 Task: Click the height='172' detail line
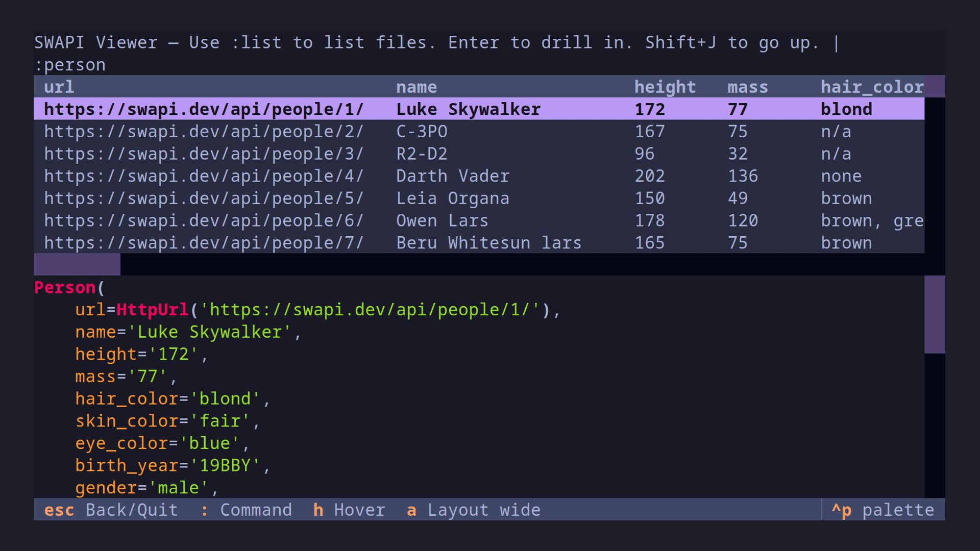point(142,354)
